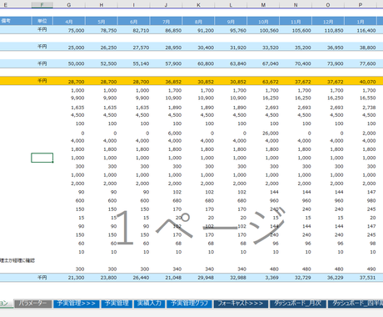This screenshot has height=317, width=383.
Task: Select the 7月 month header cell
Action: click(166, 21)
